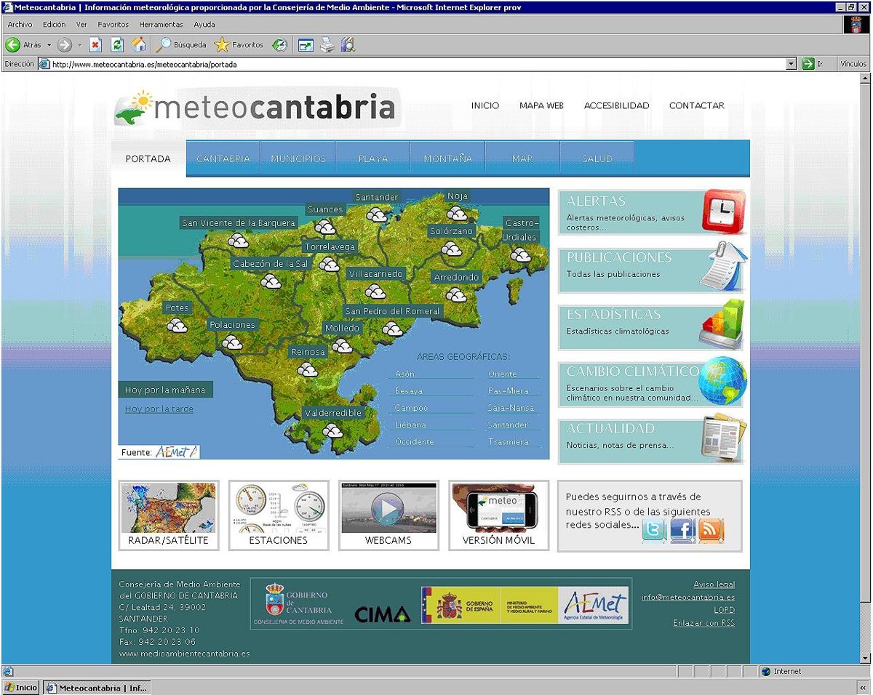
Task: Open the Forward button history dropdown
Action: click(x=79, y=45)
